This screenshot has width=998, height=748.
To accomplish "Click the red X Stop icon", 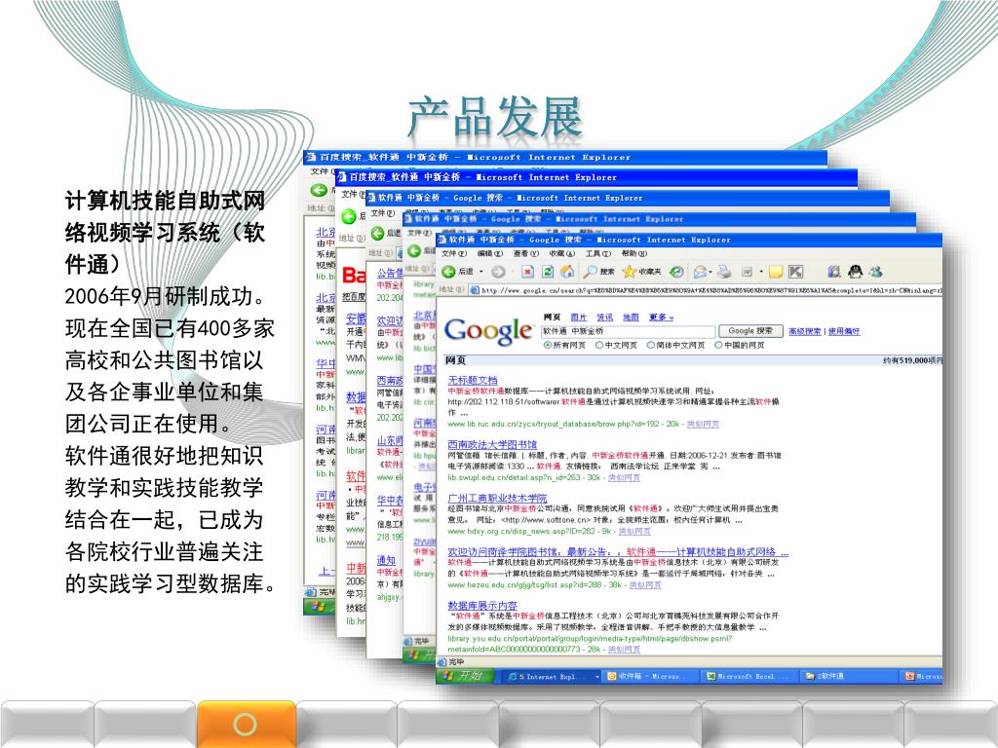I will 527,272.
